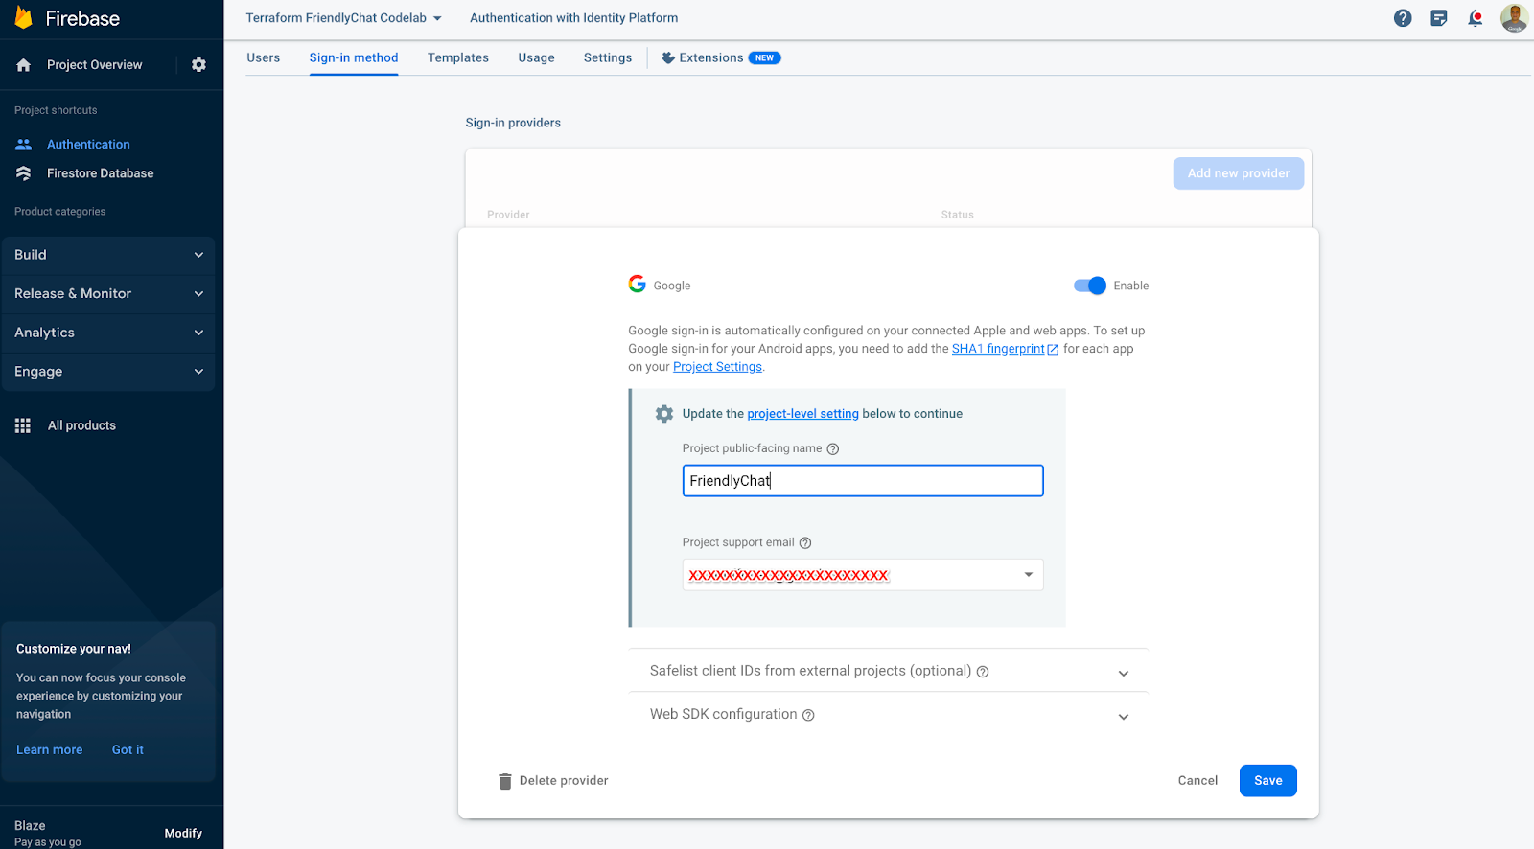Click the user account avatar
Image resolution: width=1534 pixels, height=849 pixels.
pos(1514,18)
